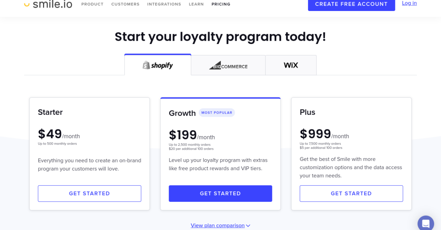Select PRICING in the navigation bar
The image size is (441, 230).
pyautogui.click(x=220, y=4)
